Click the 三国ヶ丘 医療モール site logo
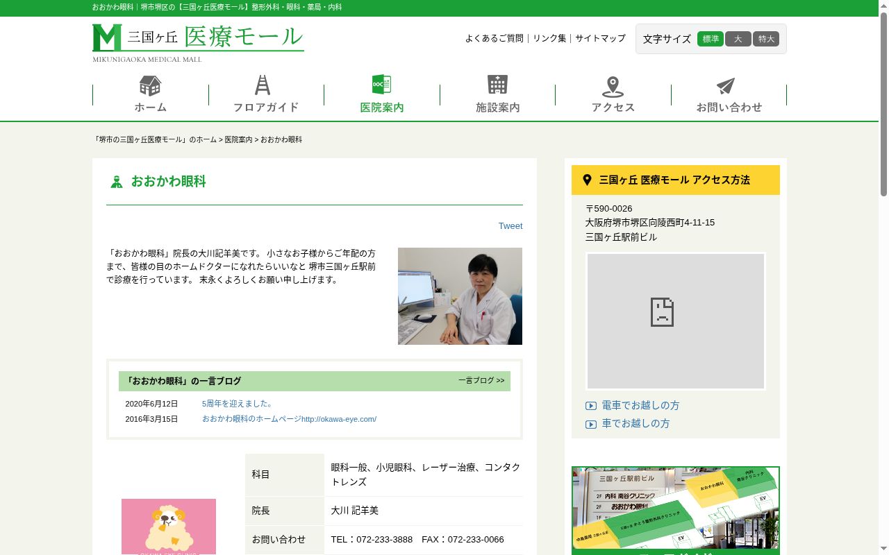Screen dimensions: 889x555 tap(198, 43)
